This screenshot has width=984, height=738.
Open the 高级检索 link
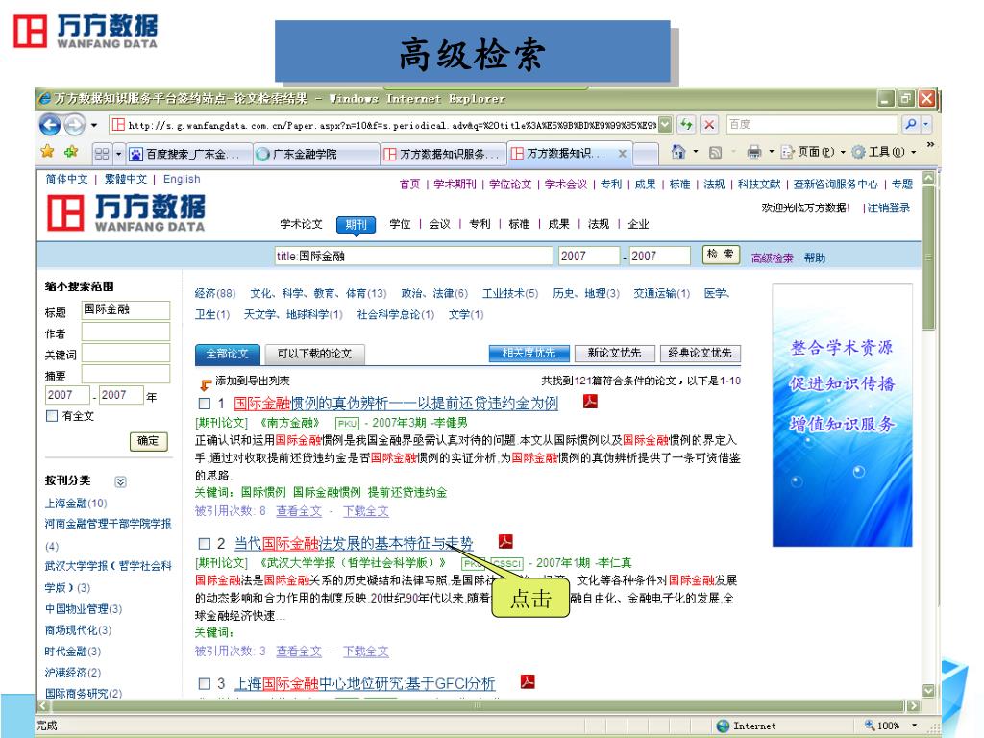point(773,258)
